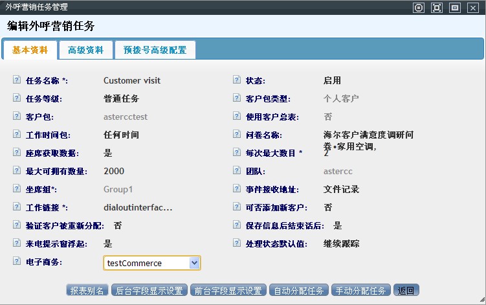Click help icon next to 团队
This screenshot has height=305, width=486.
tap(237, 172)
